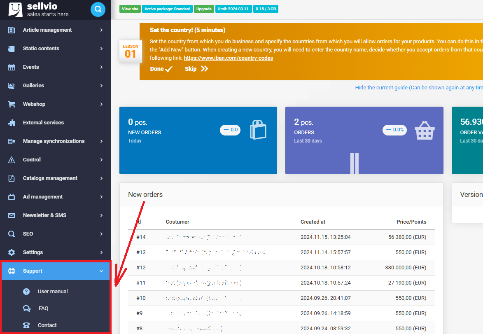This screenshot has height=334, width=483.
Task: Click the 0.15 / 3 GB storage indicator
Action: tap(266, 8)
